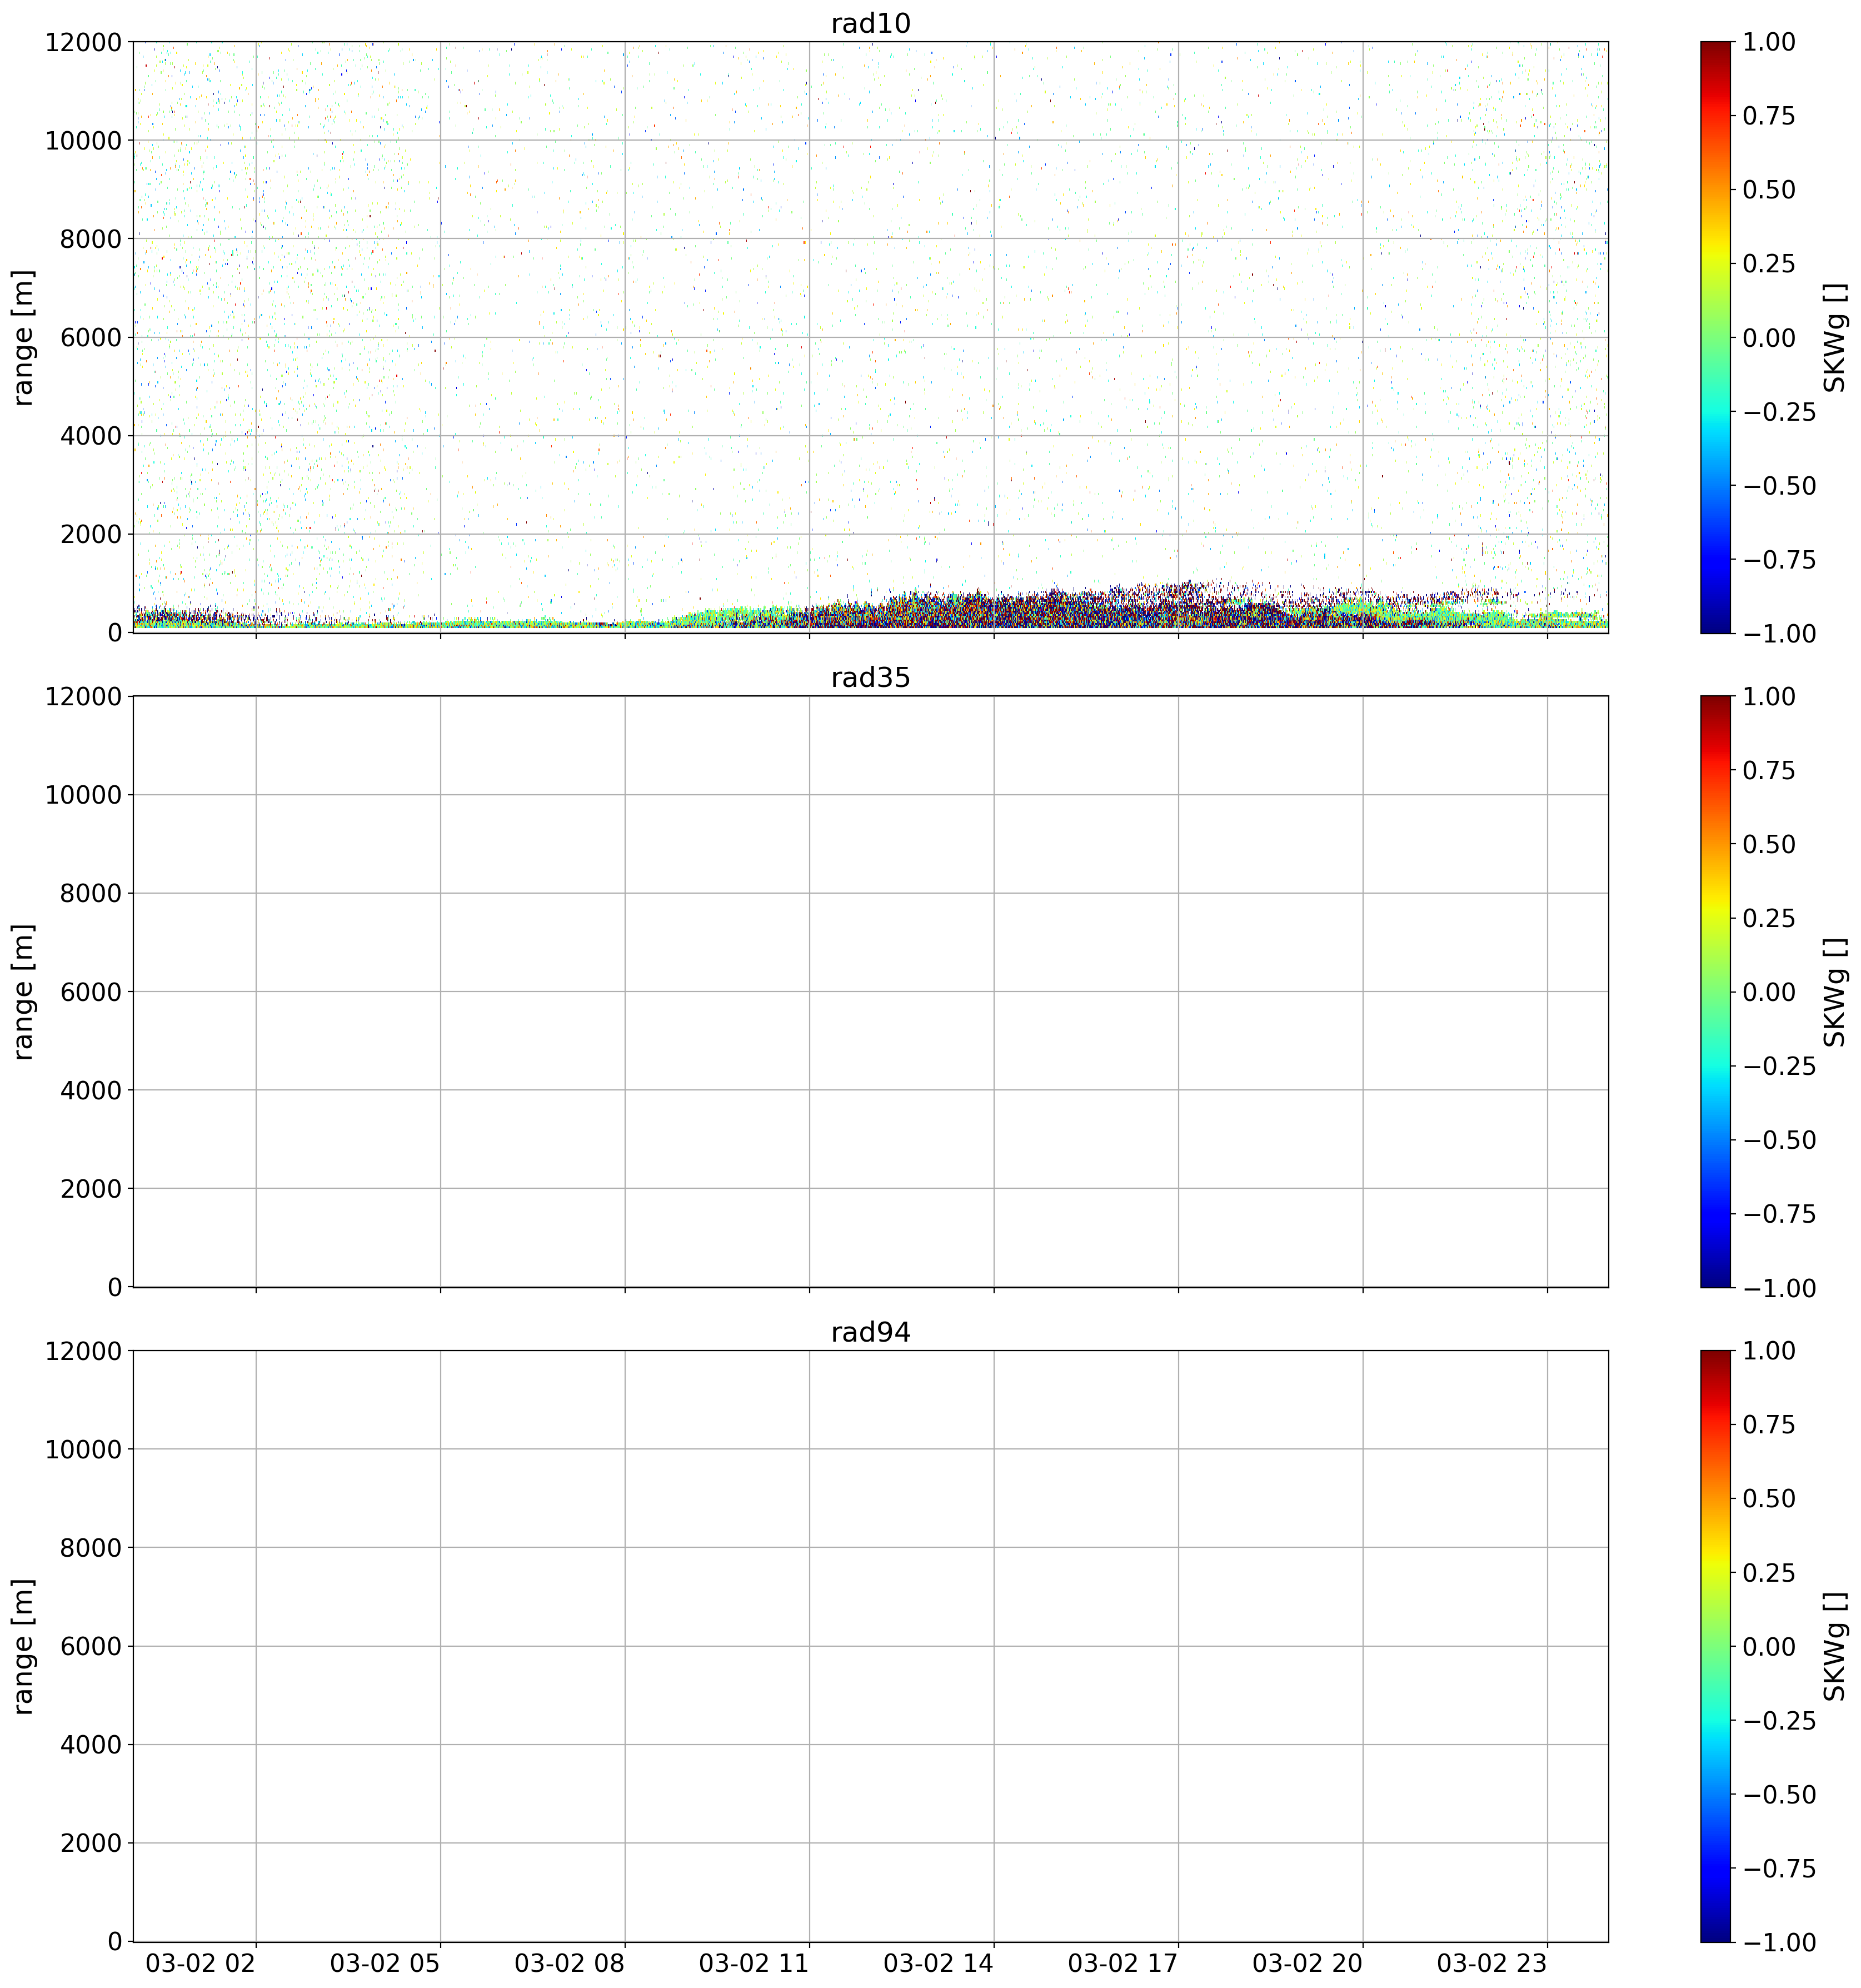Click the empty rad35 plot area
This screenshot has height=1988, width=1861.
click(x=870, y=991)
